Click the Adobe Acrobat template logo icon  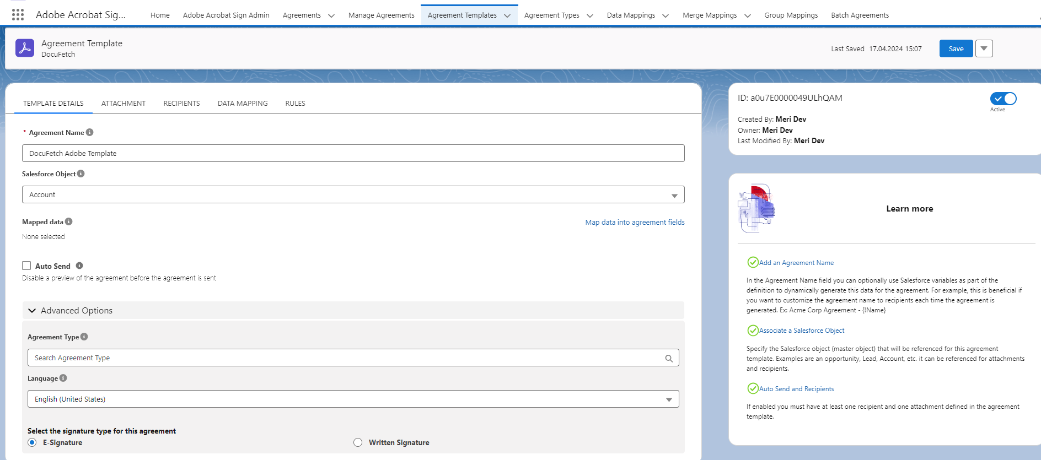pyautogui.click(x=25, y=48)
